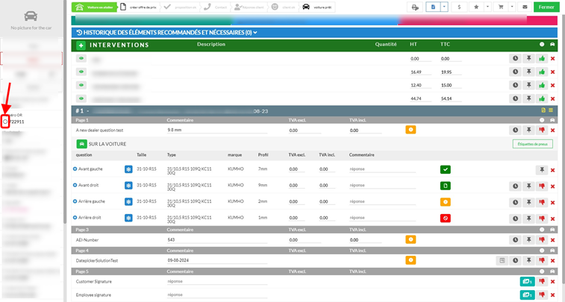This screenshot has height=302, width=565.
Task: Open dropdown arrow beside the cart button
Action: pos(512,7)
